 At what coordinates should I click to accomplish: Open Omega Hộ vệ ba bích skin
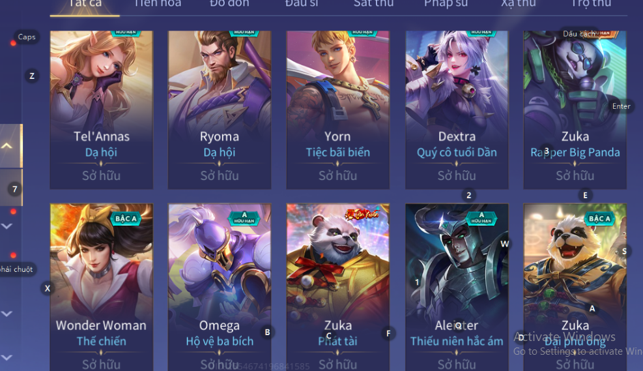coord(220,288)
